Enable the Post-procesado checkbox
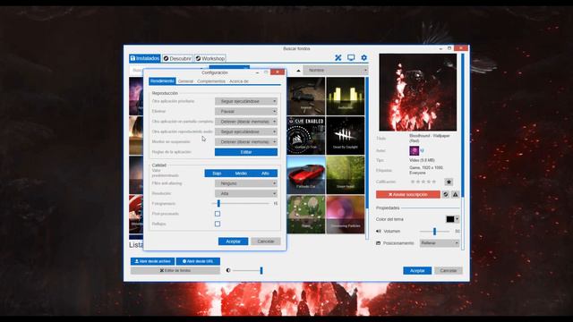The height and width of the screenshot is (322, 573). pos(218,214)
